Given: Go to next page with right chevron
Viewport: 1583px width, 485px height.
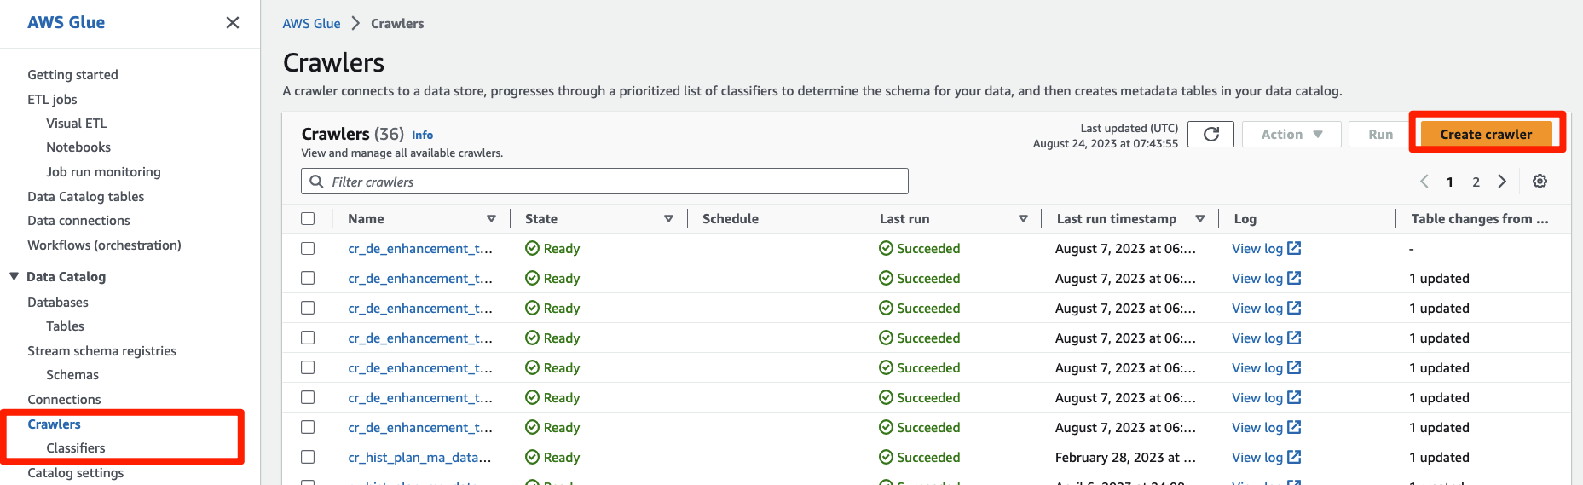Looking at the screenshot, I should pos(1502,182).
